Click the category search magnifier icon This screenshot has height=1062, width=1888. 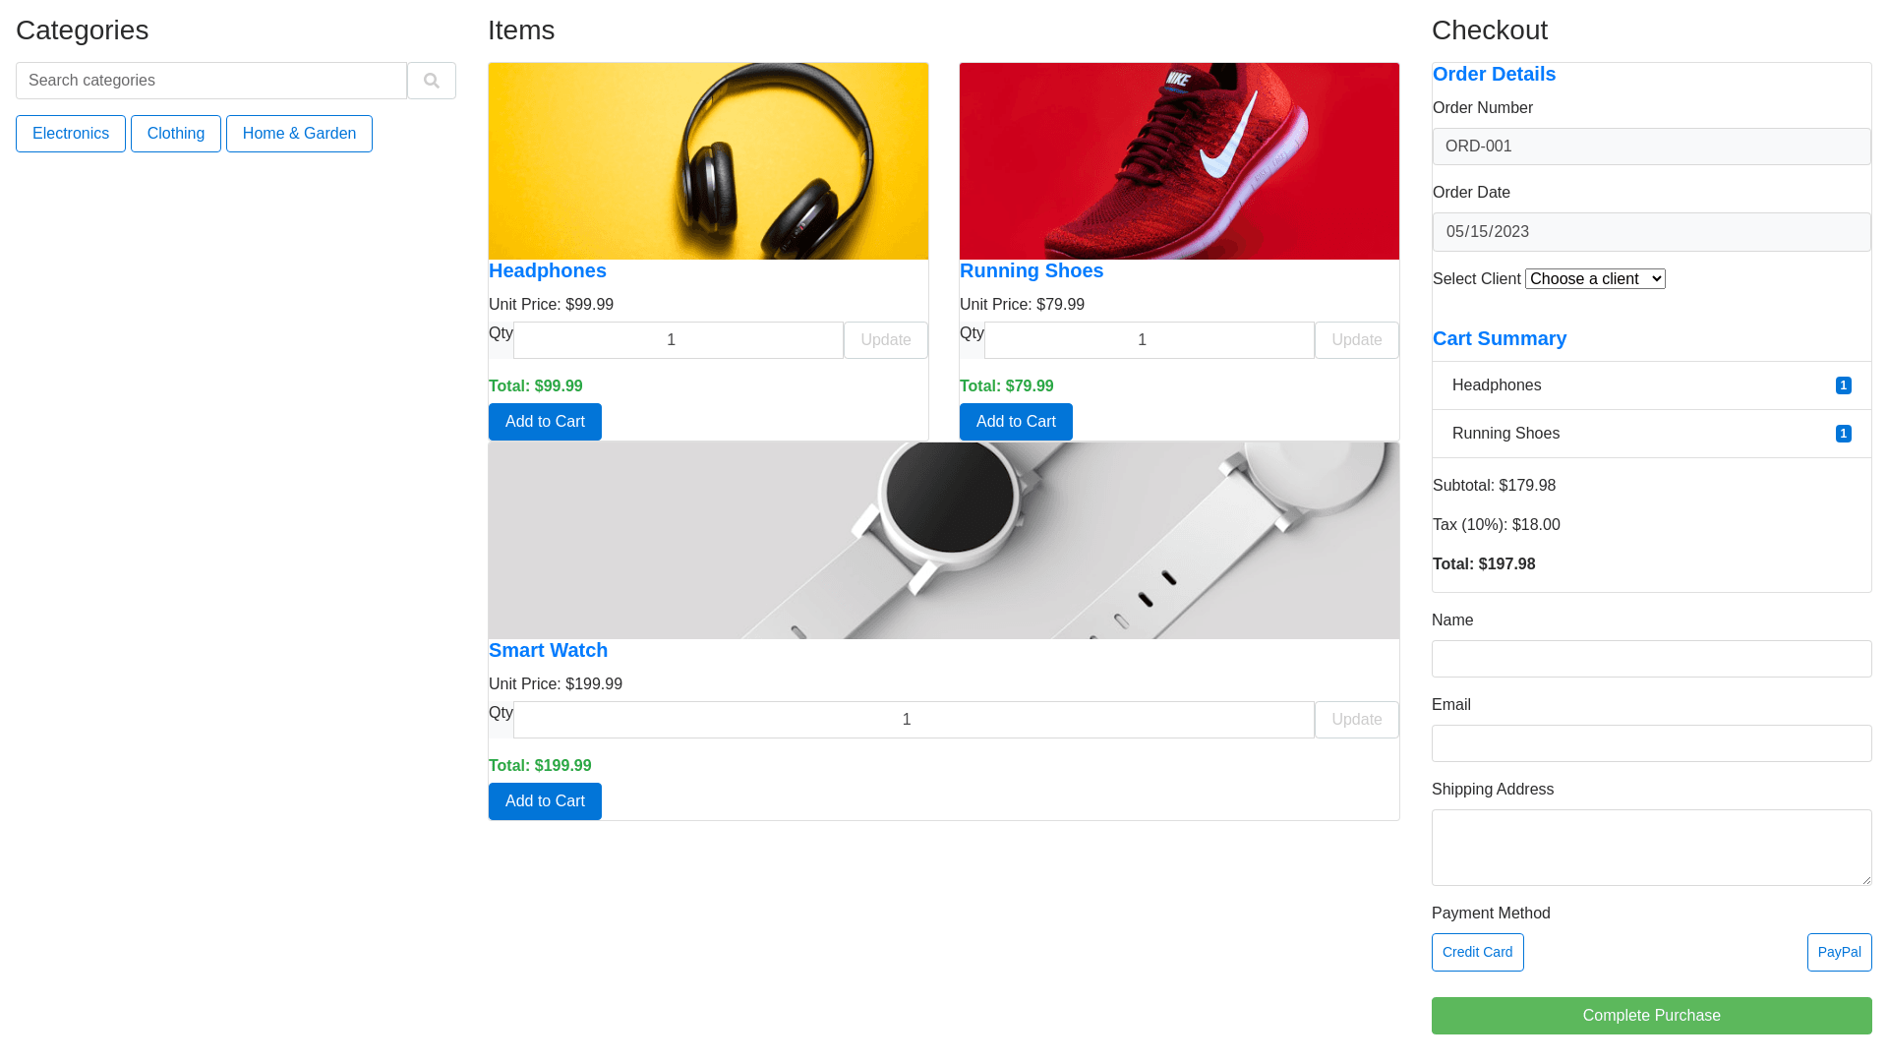pyautogui.click(x=431, y=81)
